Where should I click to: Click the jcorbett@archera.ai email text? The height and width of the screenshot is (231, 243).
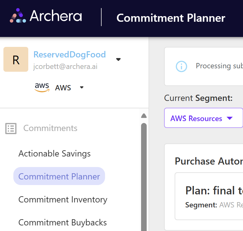coord(65,66)
